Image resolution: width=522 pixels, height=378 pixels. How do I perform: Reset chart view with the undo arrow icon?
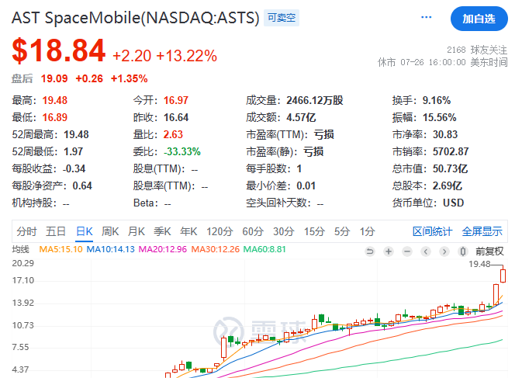[370, 251]
